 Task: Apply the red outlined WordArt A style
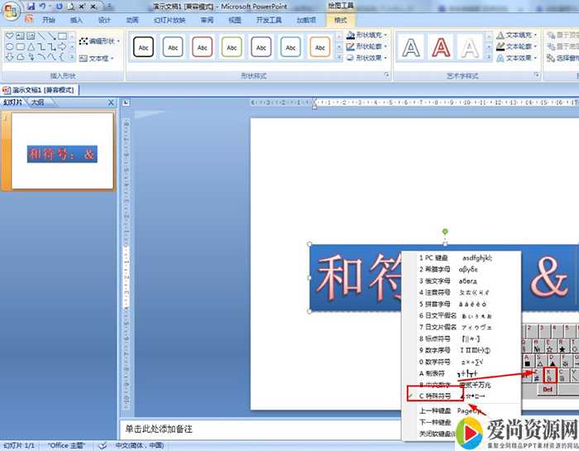tap(441, 47)
